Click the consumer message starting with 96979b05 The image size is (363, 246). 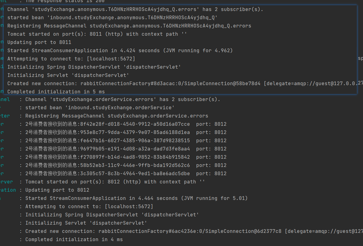(126, 149)
